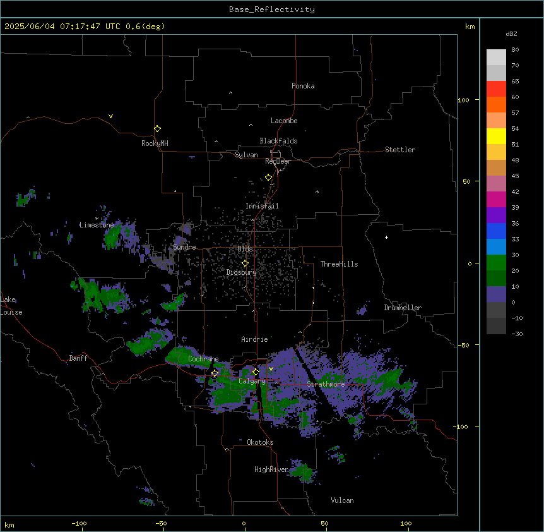This screenshot has width=544, height=532.
Task: Click the Didsbury label
Action: [x=242, y=272]
